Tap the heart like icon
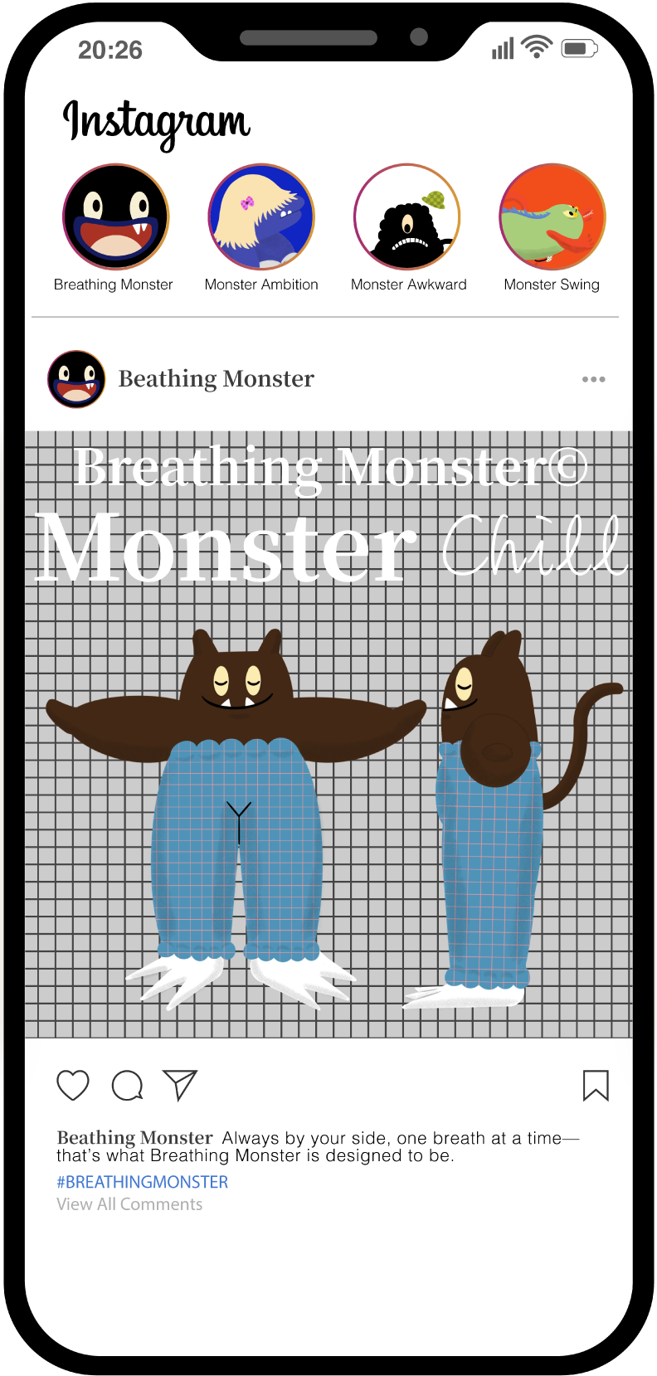Viewport: 657px width, 1376px height. pyautogui.click(x=73, y=1085)
